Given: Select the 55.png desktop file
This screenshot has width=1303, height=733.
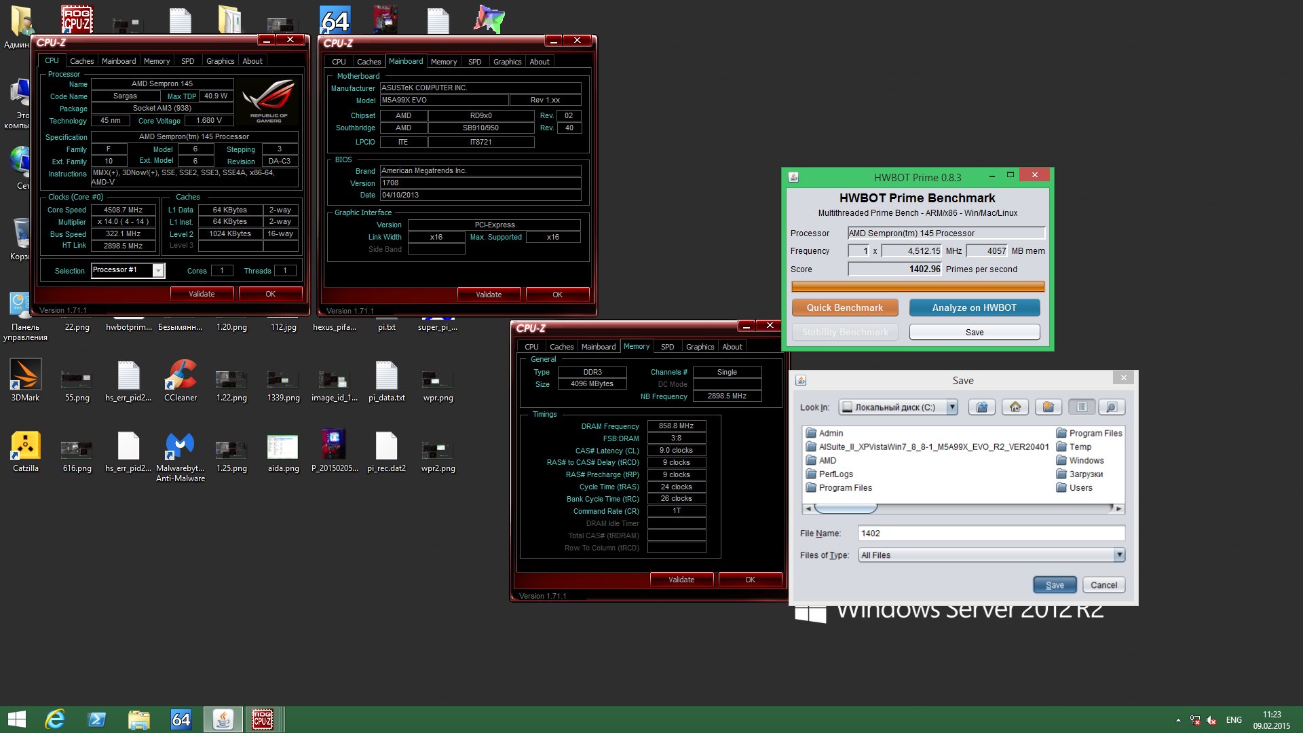Looking at the screenshot, I should [x=77, y=384].
